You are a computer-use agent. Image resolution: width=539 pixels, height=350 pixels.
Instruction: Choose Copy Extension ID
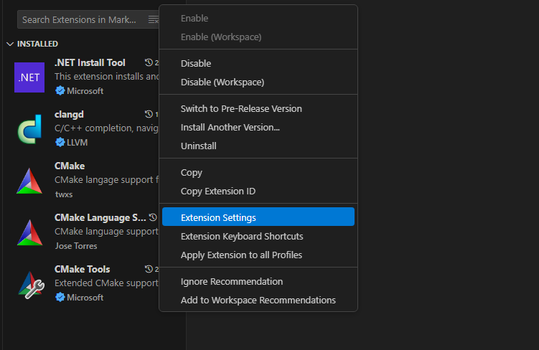click(258, 191)
